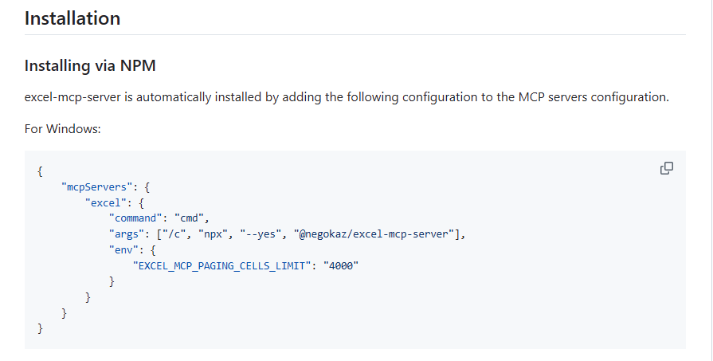
Task: Click the Installation section heading
Action: pyautogui.click(x=72, y=18)
